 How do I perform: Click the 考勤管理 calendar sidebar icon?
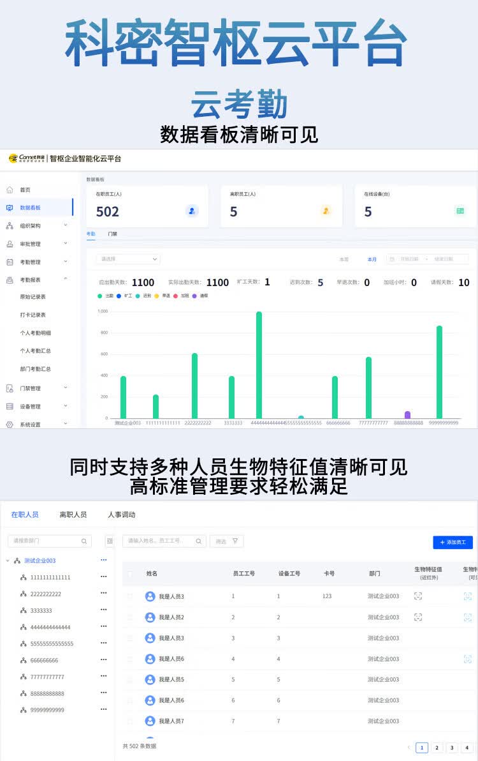[10, 262]
